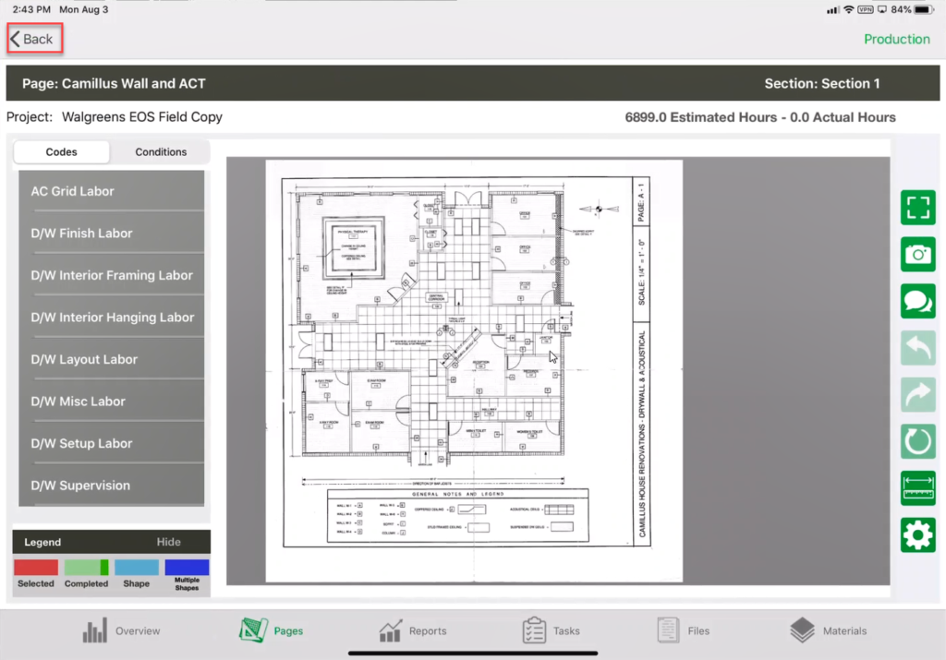Select the ruler measurement tool
This screenshot has width=946, height=660.
[x=917, y=487]
